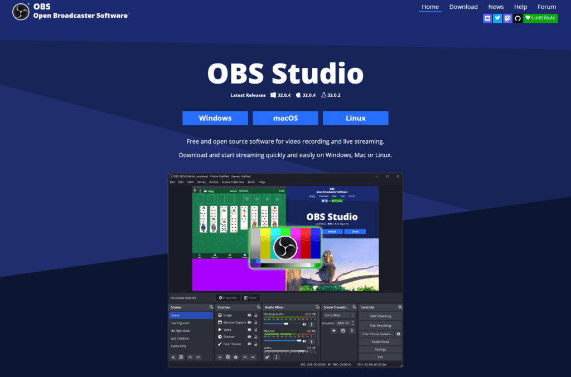571x377 pixels.
Task: Lock the Window Capture source
Action: click(255, 322)
